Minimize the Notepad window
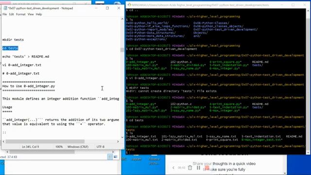The width and height of the screenshot is (311, 175). coord(96,8)
